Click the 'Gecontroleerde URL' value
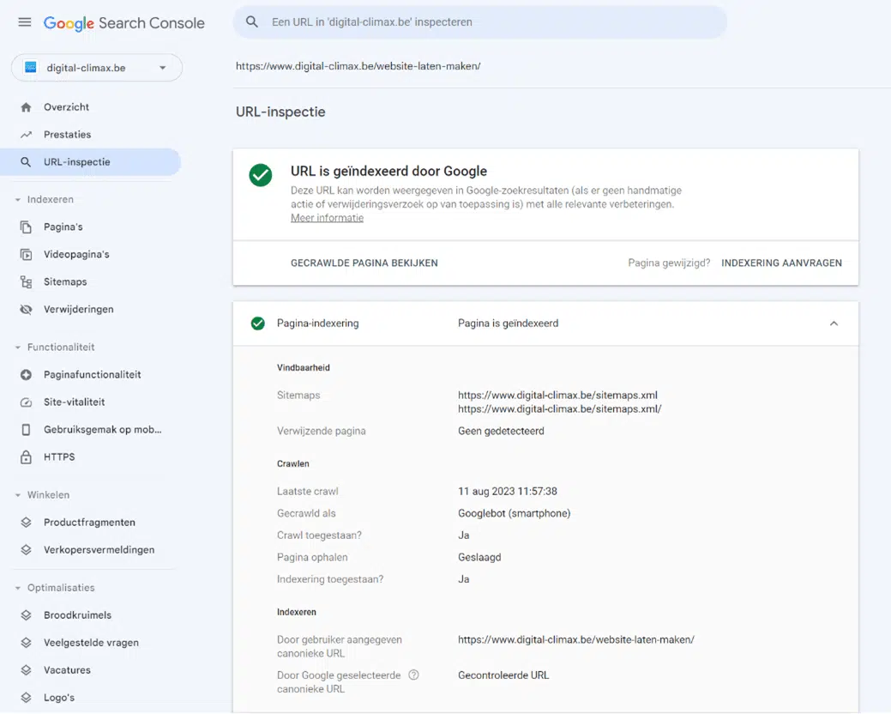891x714 pixels. point(503,675)
